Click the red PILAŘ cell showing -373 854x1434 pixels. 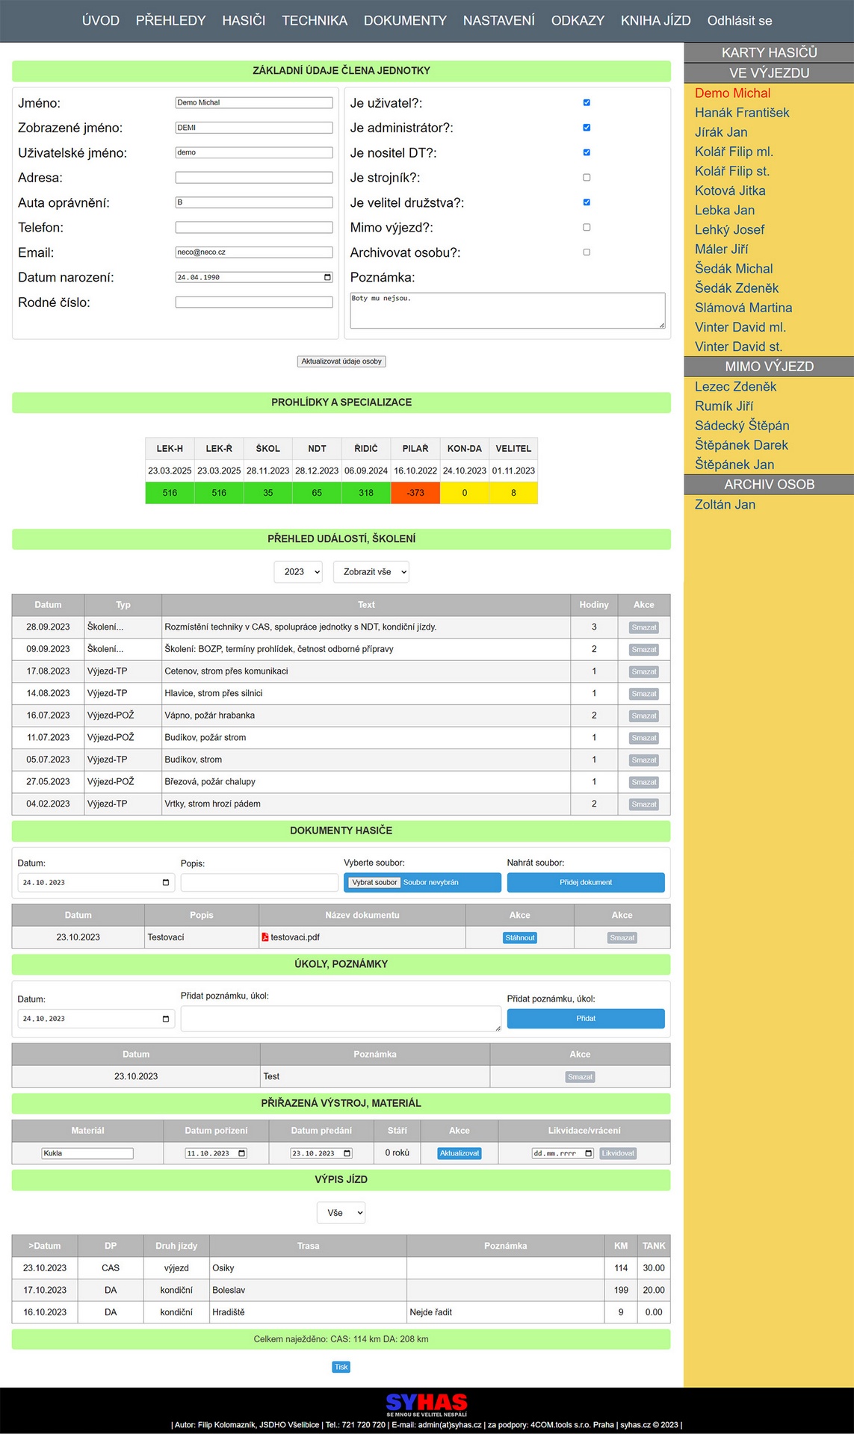click(415, 493)
